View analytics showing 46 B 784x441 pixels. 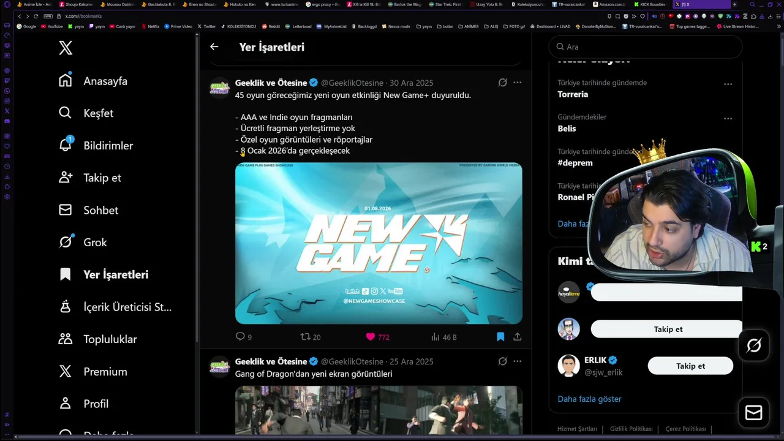(x=443, y=337)
